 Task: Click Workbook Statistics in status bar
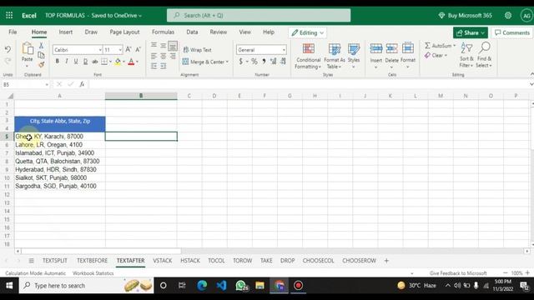click(93, 273)
